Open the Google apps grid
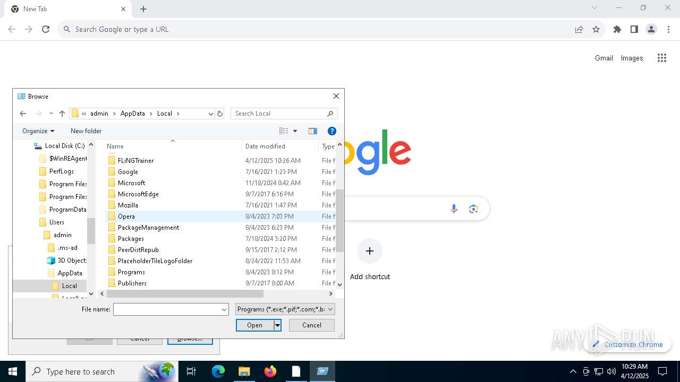 [662, 58]
